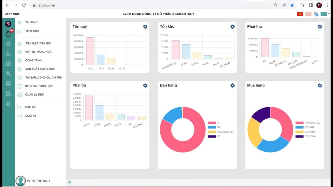Click the CC01 bar in Phải trả chart

click(x=89, y=108)
